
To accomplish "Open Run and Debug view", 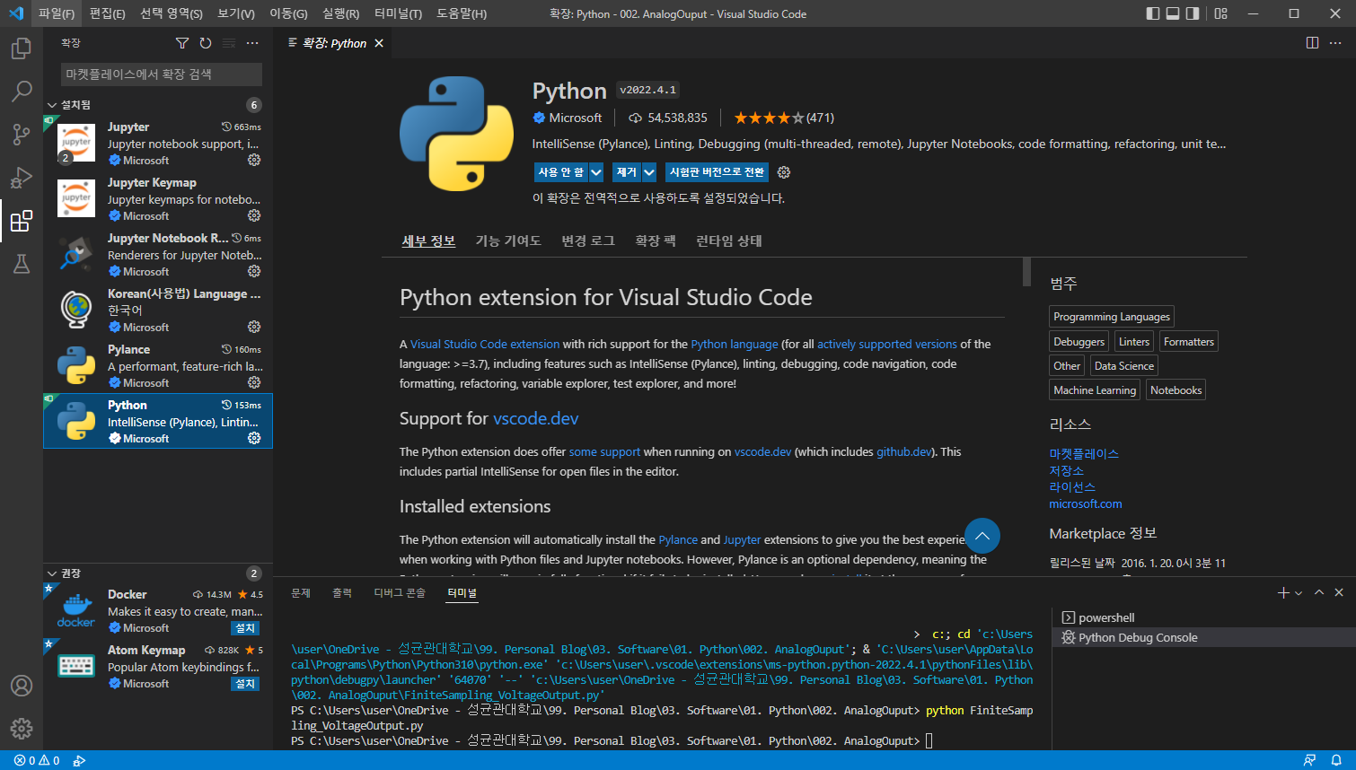I will [x=22, y=178].
